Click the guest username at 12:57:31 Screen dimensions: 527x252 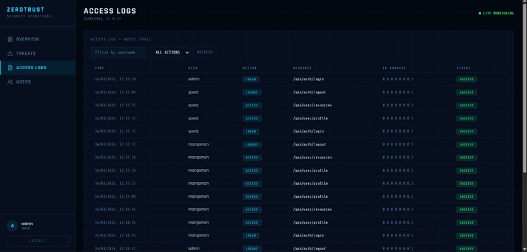tap(194, 131)
